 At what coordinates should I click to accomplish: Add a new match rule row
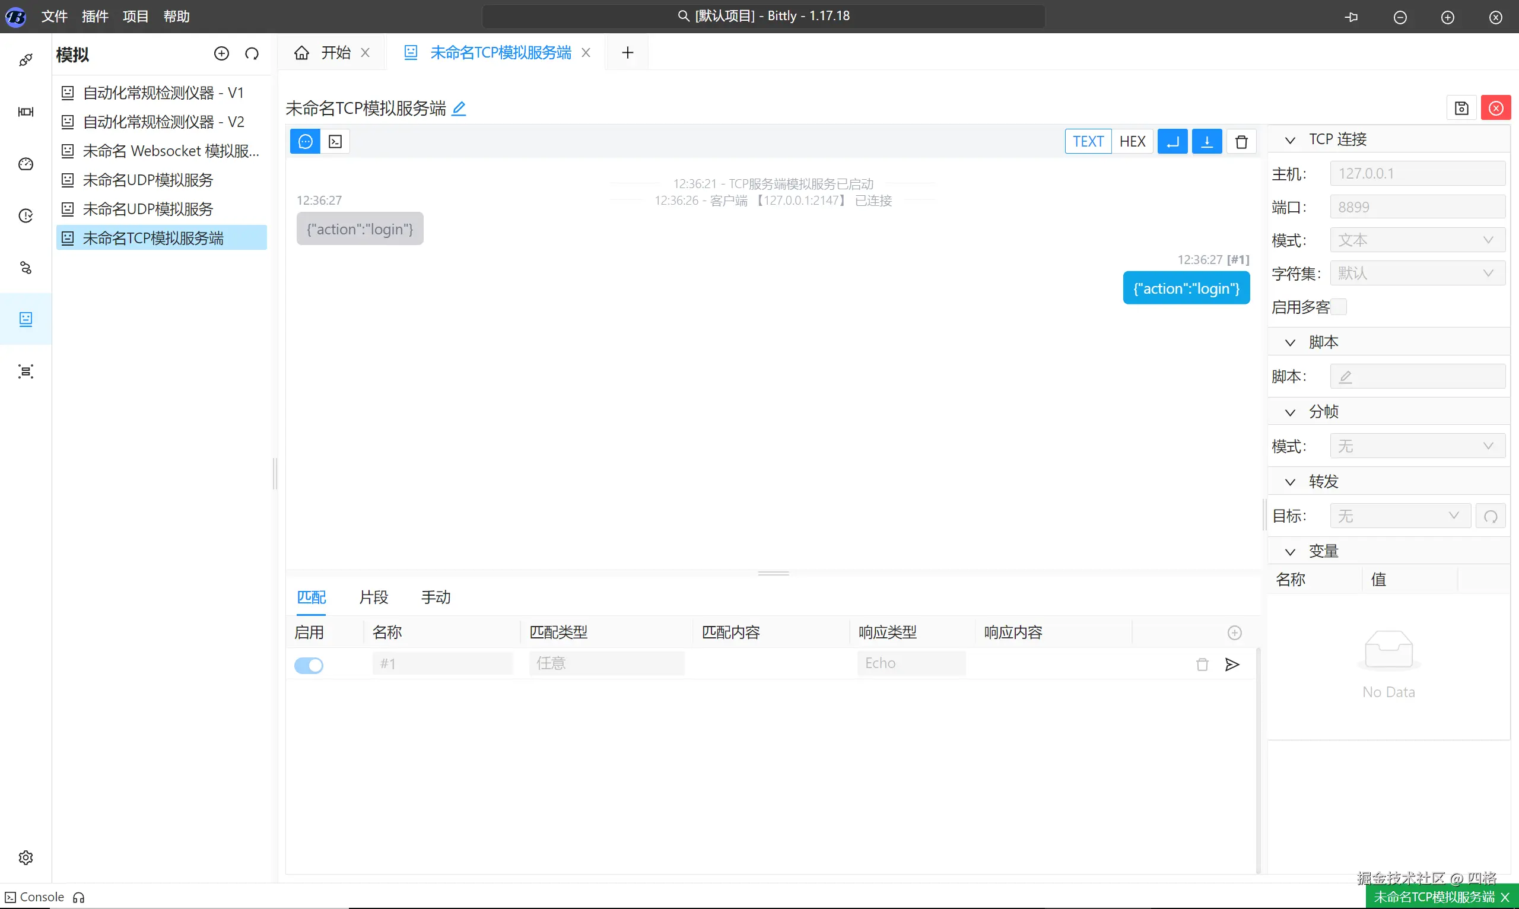1234,633
